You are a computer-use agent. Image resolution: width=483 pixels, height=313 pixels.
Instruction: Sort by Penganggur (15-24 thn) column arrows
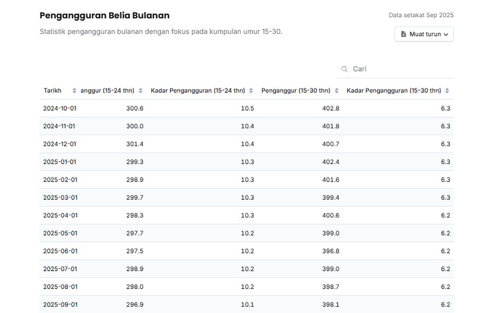(x=140, y=91)
